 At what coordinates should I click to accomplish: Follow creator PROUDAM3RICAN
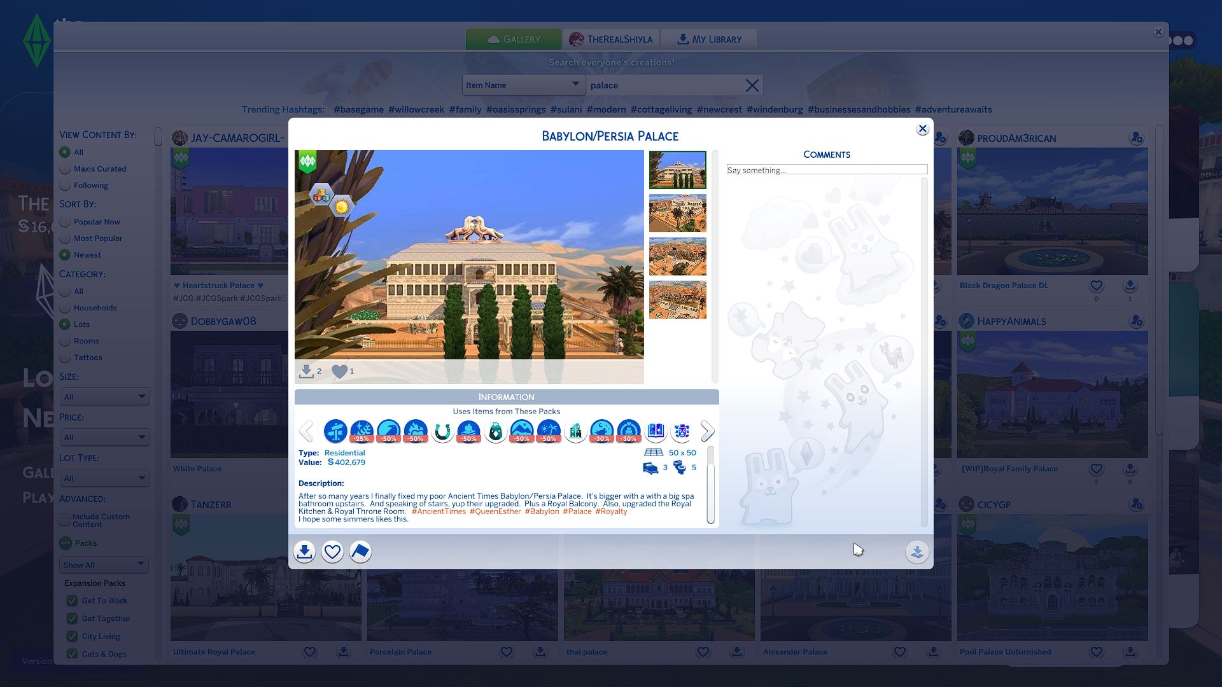click(x=1136, y=138)
